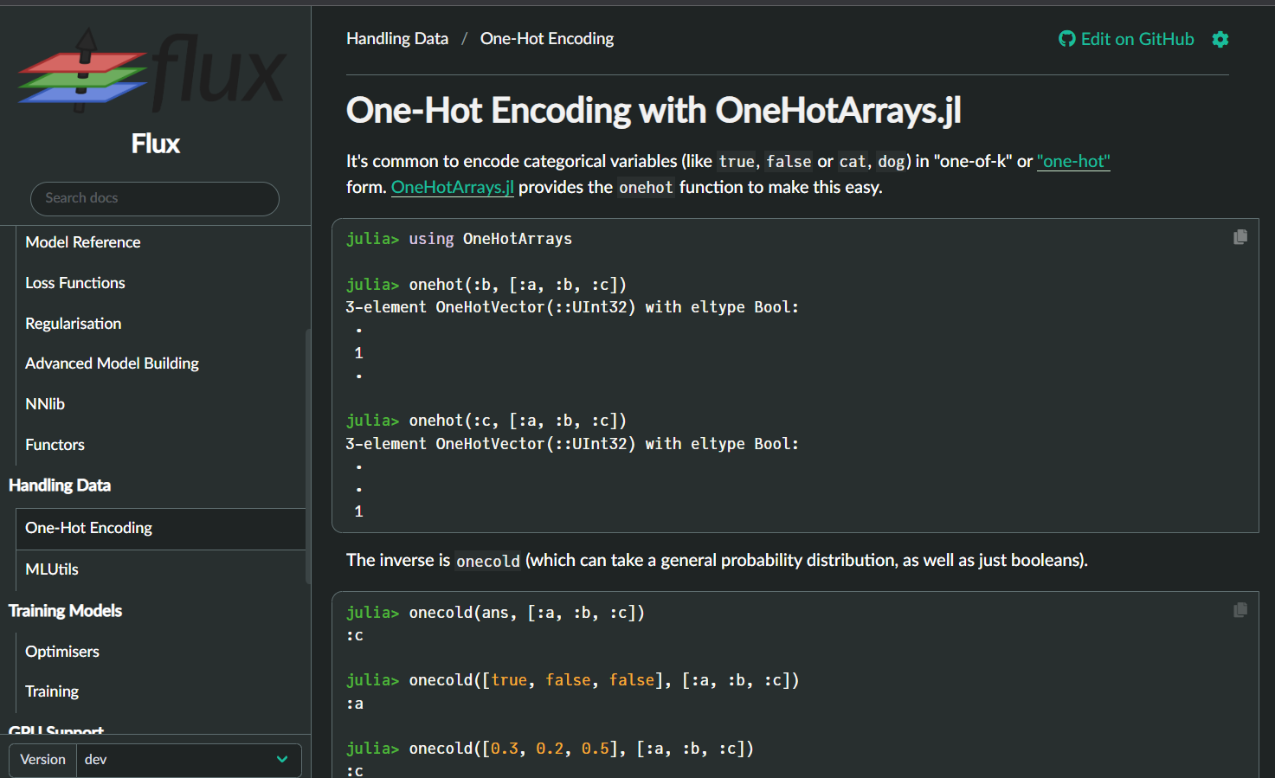1275x778 pixels.
Task: Expand the Handling Data section
Action: click(60, 485)
